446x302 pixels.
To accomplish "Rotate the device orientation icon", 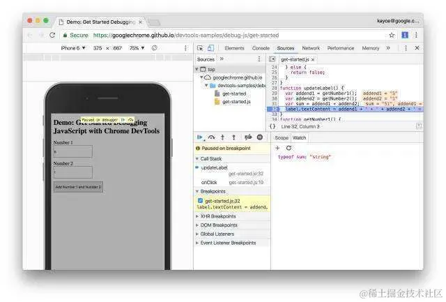I will pyautogui.click(x=155, y=48).
